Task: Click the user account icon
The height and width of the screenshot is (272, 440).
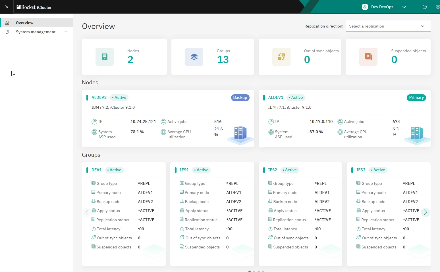Action: tap(438, 7)
